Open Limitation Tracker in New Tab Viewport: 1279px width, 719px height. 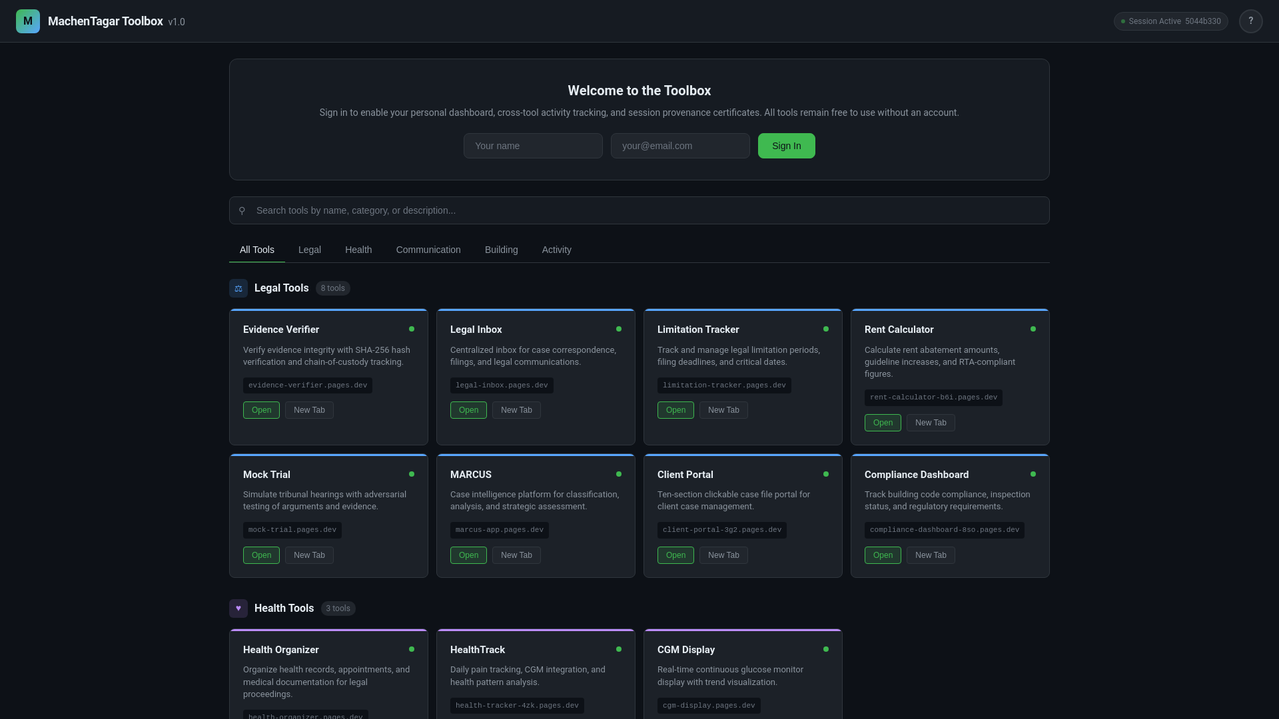[723, 410]
